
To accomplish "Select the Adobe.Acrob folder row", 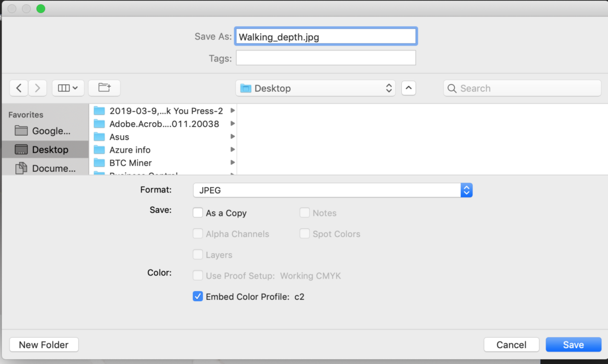I will point(163,124).
